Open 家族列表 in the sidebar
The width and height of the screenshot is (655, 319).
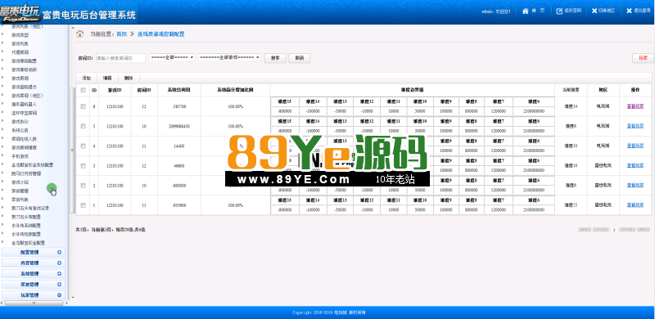click(20, 199)
